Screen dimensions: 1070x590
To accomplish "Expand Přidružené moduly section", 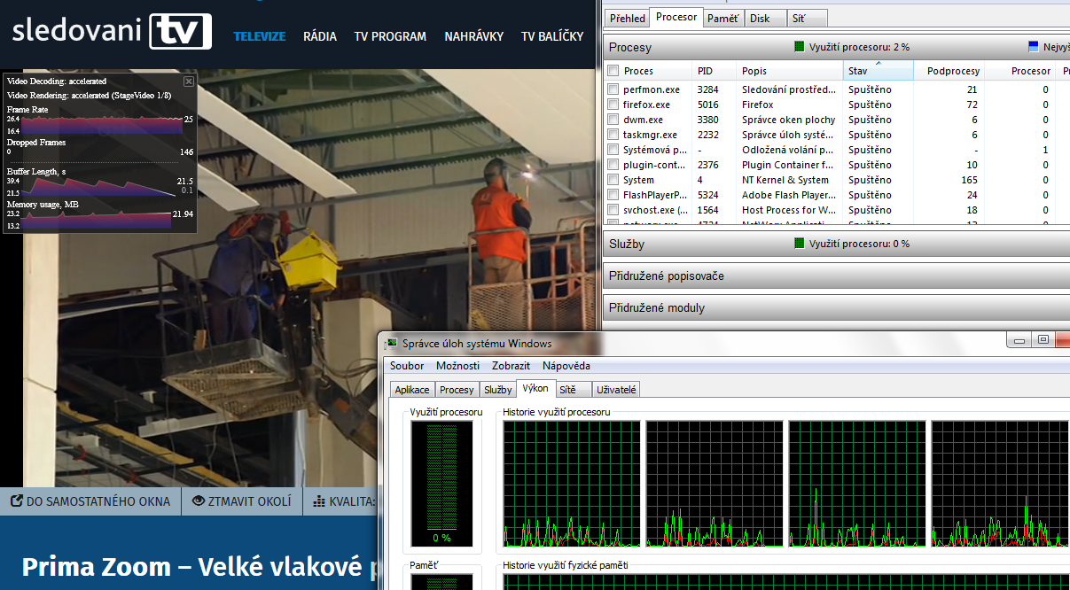I will coord(836,307).
